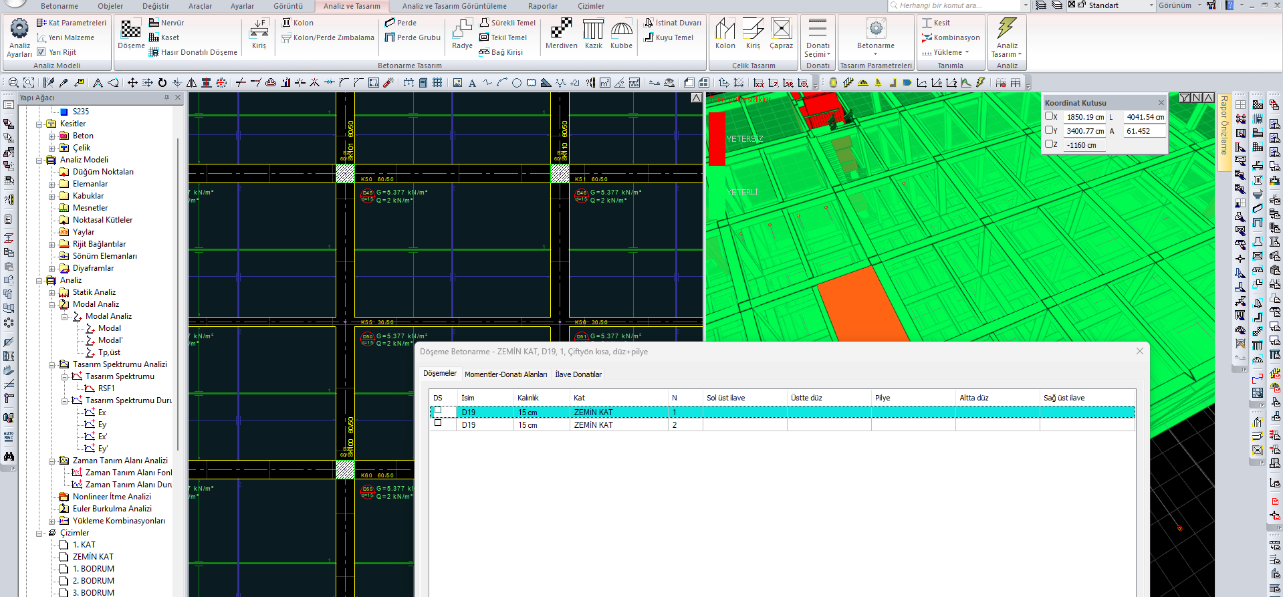This screenshot has width=1283, height=597.
Task: Select the Kubbe dome tool
Action: point(621,33)
